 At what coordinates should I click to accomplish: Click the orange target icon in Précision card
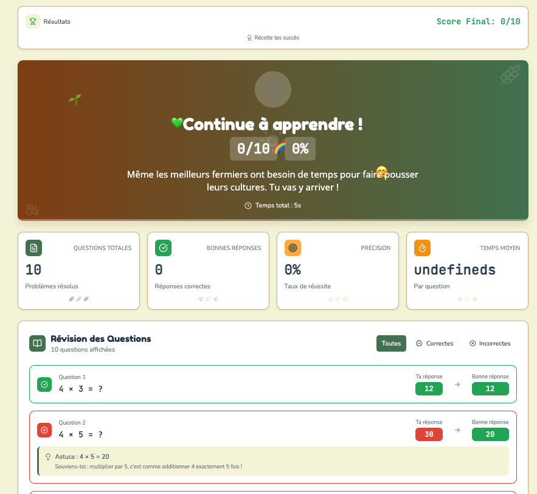tap(293, 248)
